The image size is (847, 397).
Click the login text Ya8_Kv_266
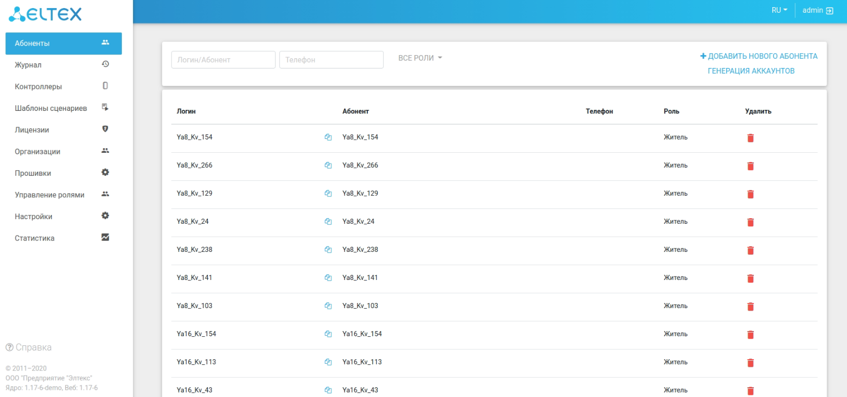(x=194, y=165)
